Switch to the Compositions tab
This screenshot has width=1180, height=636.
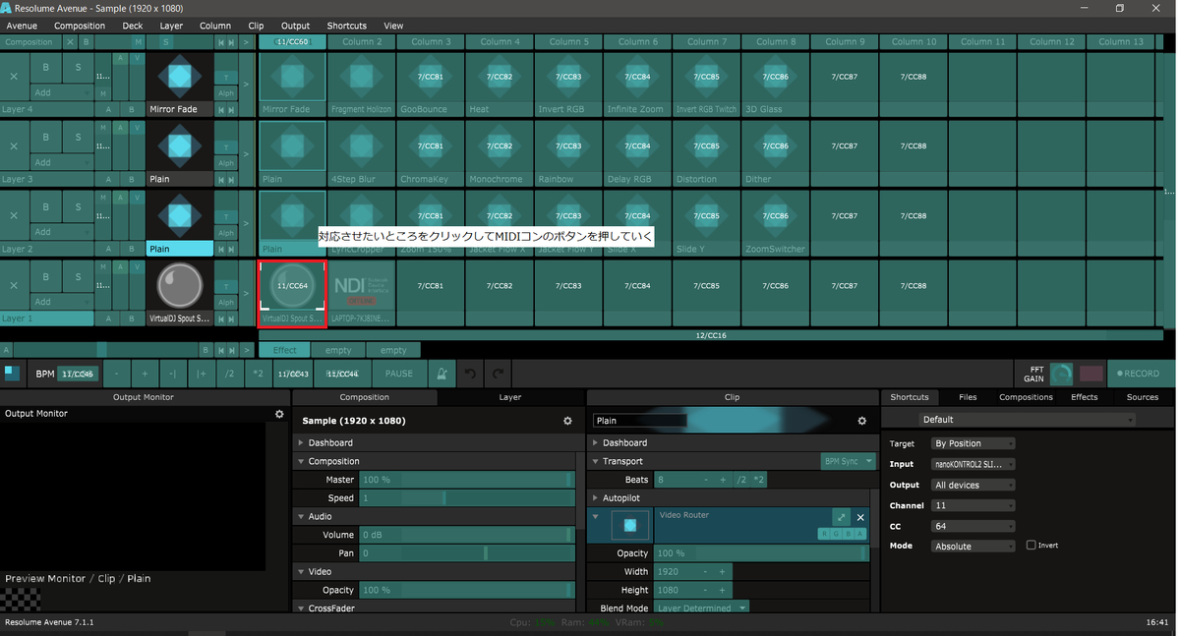click(x=1026, y=397)
